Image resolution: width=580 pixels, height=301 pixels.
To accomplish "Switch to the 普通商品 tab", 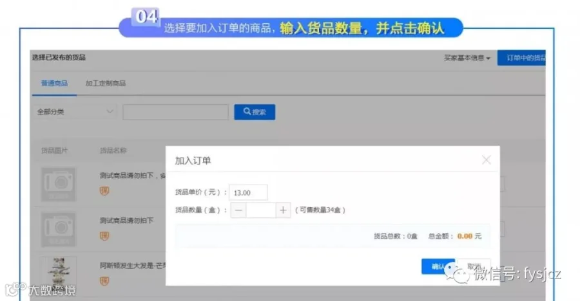I will [x=54, y=83].
